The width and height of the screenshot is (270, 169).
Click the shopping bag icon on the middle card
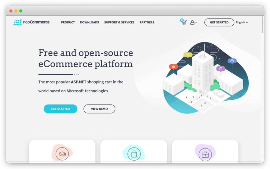133,154
